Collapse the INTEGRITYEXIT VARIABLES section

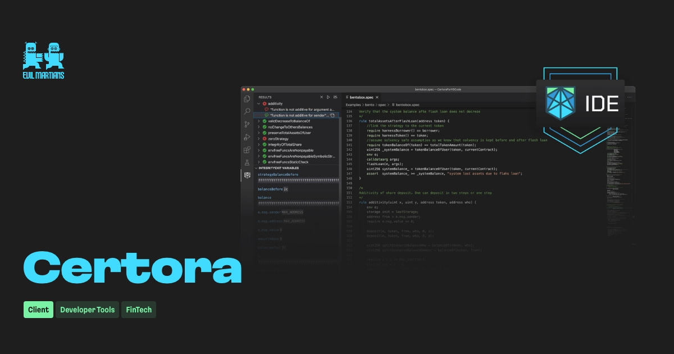(x=256, y=168)
